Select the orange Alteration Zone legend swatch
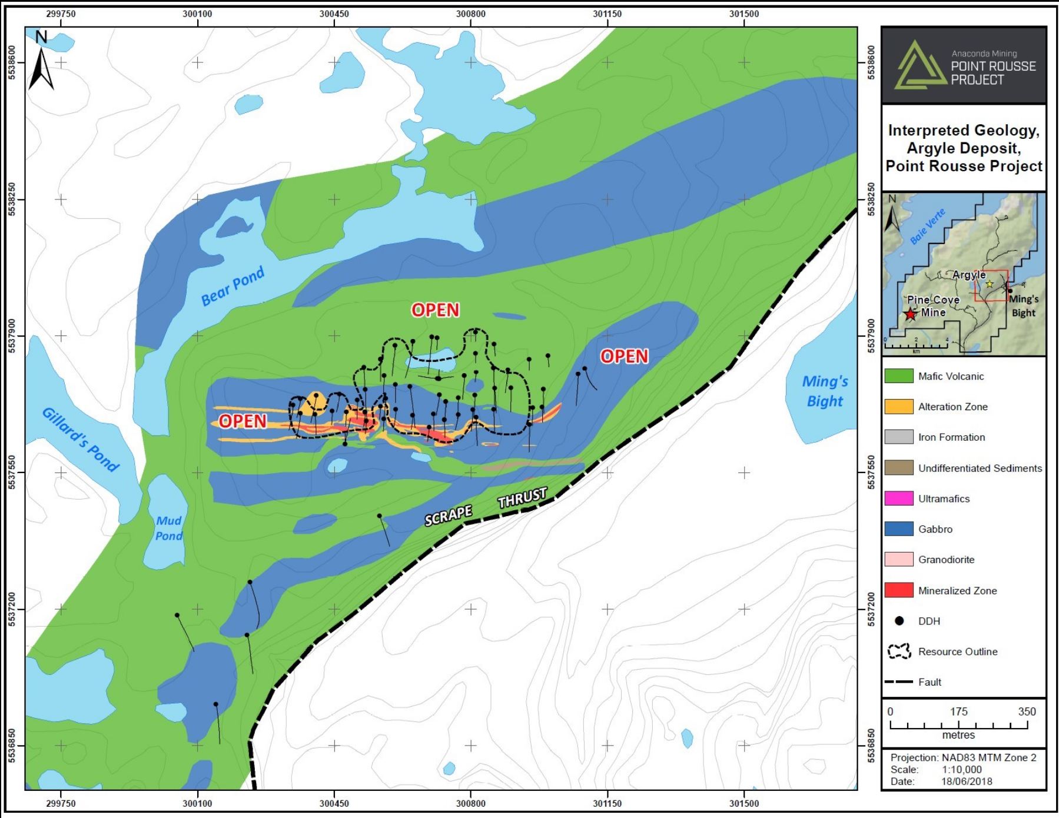This screenshot has width=1059, height=818. click(899, 407)
